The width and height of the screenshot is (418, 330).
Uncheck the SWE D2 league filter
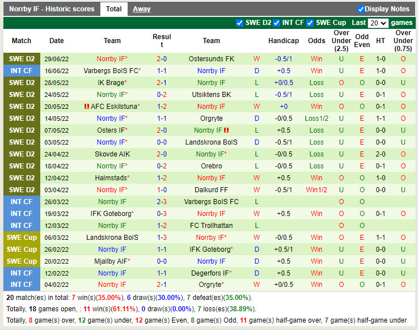pos(239,23)
